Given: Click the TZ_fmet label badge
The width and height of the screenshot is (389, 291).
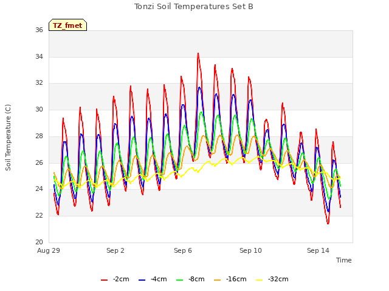Looking at the screenshot, I should coord(67,25).
